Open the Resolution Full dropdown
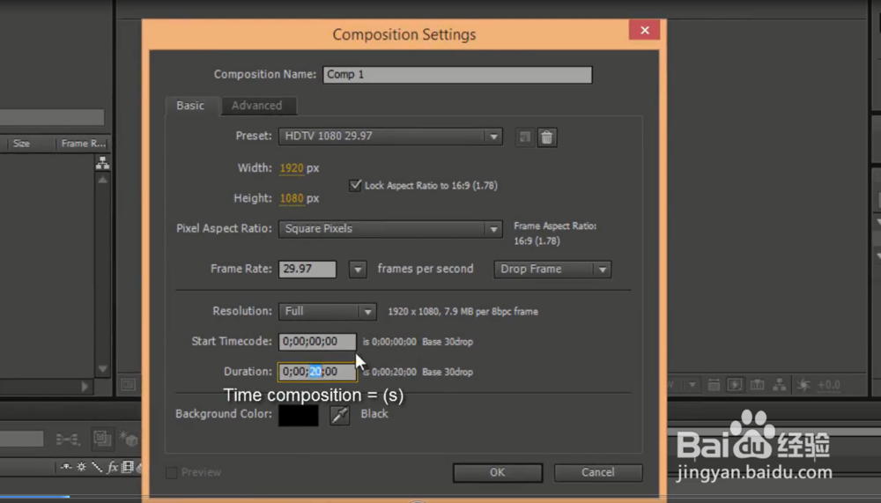 coord(327,311)
